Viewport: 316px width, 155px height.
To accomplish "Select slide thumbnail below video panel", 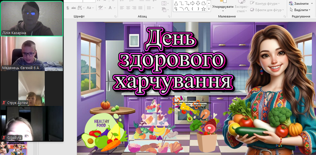I will [x=13, y=148].
